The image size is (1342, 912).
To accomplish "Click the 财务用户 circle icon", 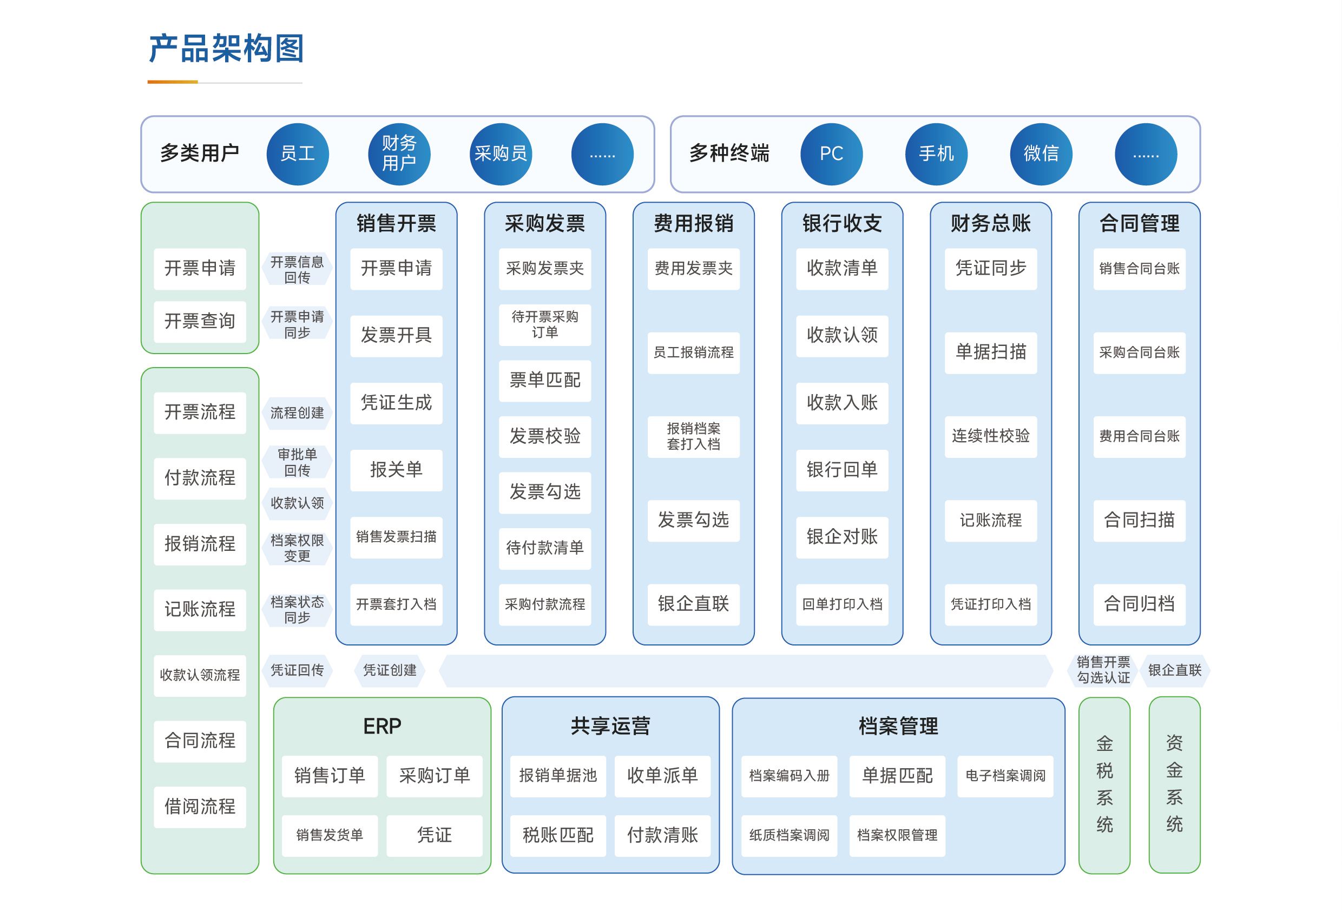I will [x=399, y=154].
